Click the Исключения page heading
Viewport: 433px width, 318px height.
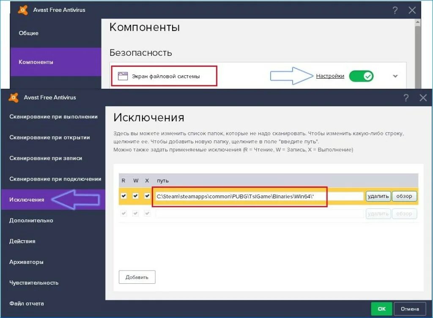[149, 118]
